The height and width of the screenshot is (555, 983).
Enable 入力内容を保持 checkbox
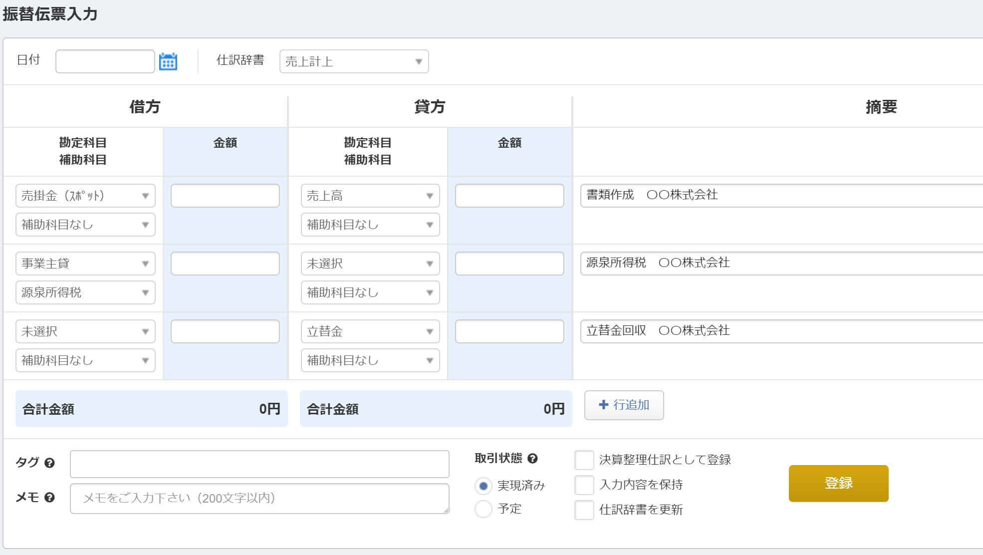[584, 485]
